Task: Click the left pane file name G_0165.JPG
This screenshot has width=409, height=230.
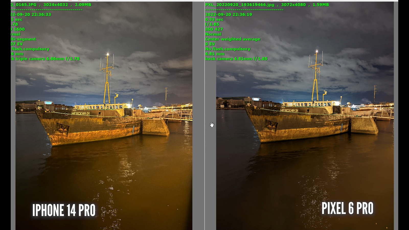Action: point(24,5)
